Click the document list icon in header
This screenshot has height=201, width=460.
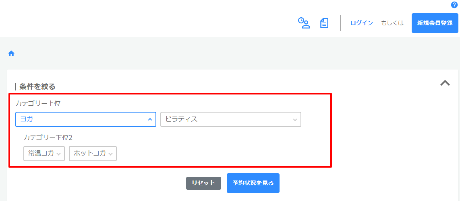[324, 23]
